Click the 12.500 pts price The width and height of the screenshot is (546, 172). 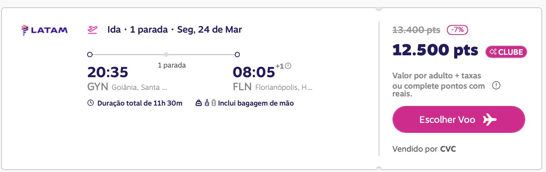coord(435,51)
